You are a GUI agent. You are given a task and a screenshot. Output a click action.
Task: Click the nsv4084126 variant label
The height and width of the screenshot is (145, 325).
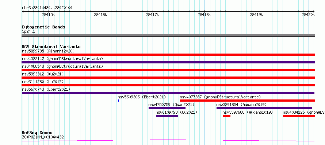tap(304, 112)
